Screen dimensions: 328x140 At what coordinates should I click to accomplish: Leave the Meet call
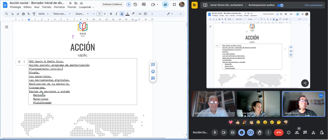(278, 132)
